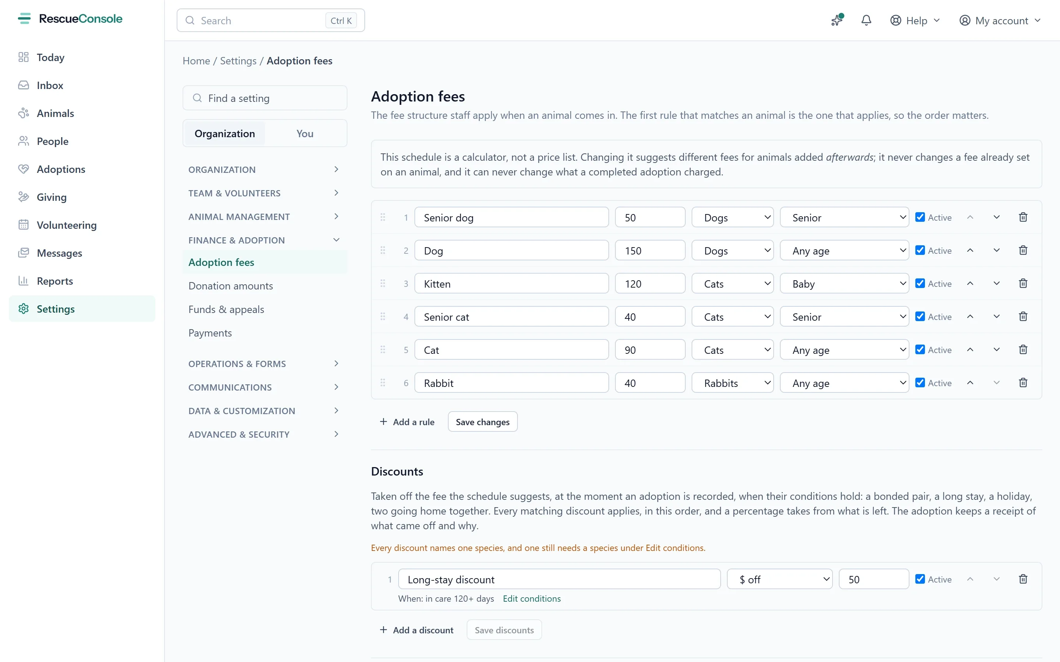Go to Animals in the sidebar
Screen dimensions: 1060x662
[82, 113]
